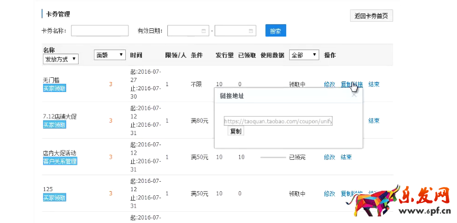Click the 复制 button in popup
Viewport: 457px width, 223px height.
pyautogui.click(x=236, y=131)
